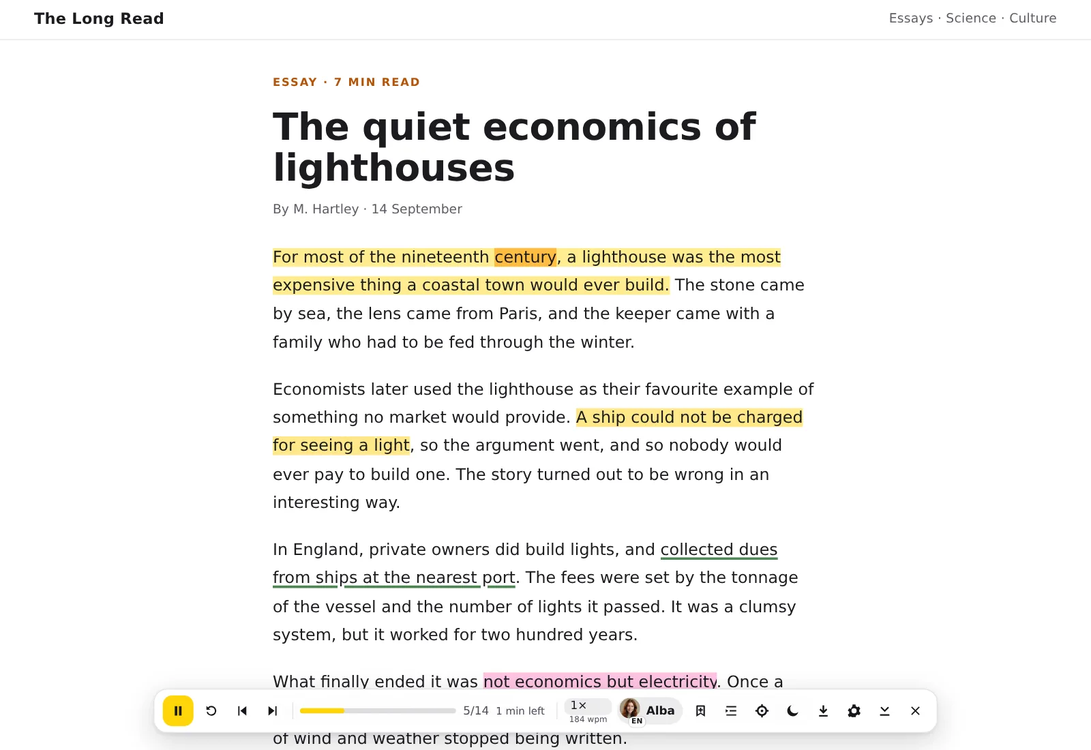Click the EN language badge on the voice

(x=637, y=721)
